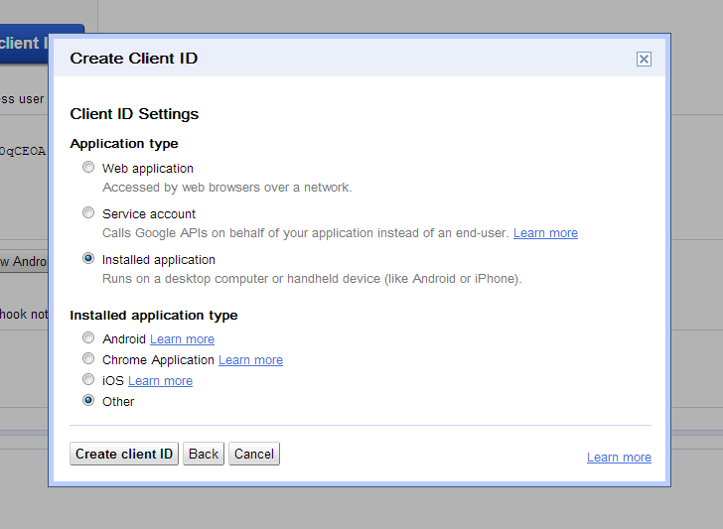
Task: Open the Learn more link next to Android
Action: 182,339
